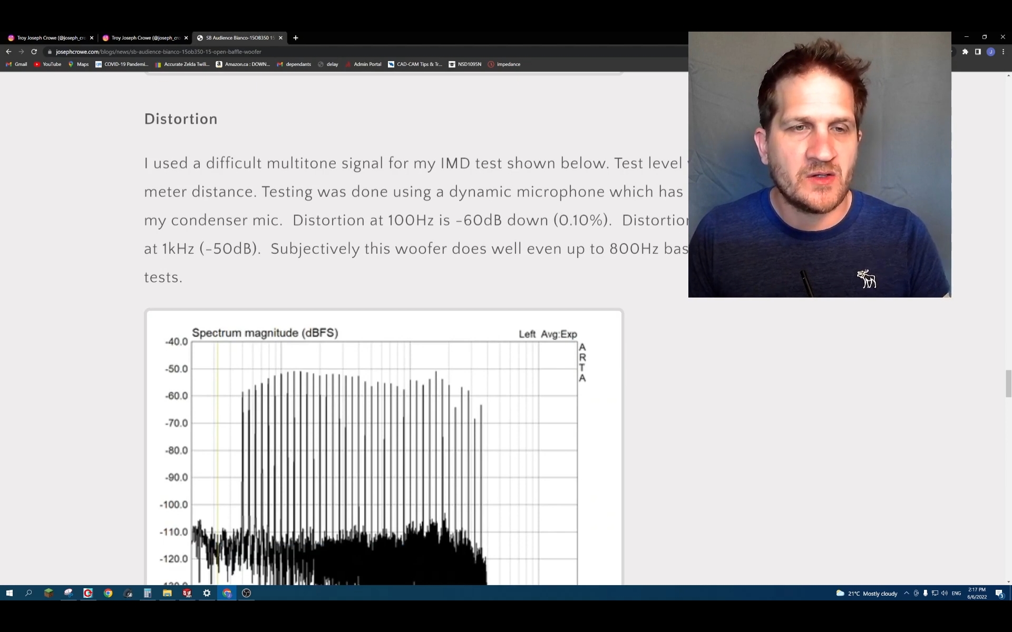
Task: Toggle Windows taskbar search bar
Action: [28, 592]
